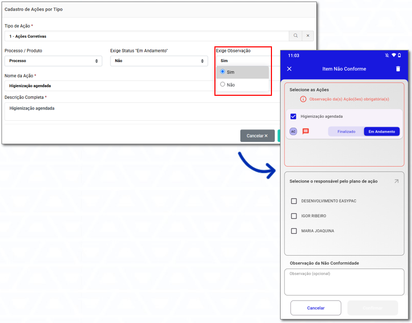Screen dimensions: 412x323
Task: Tap Observação da(s) Ação(ões) obrigatória(s) warning text
Action: (349, 99)
